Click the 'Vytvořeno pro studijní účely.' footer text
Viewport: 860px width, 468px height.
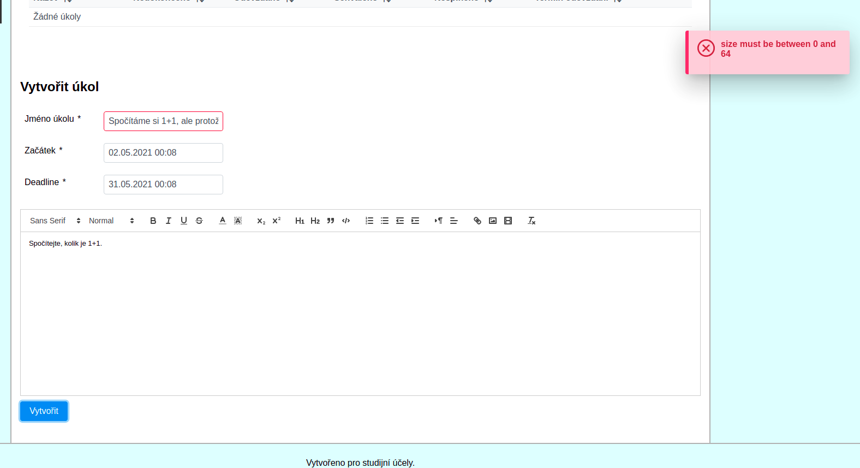point(360,463)
